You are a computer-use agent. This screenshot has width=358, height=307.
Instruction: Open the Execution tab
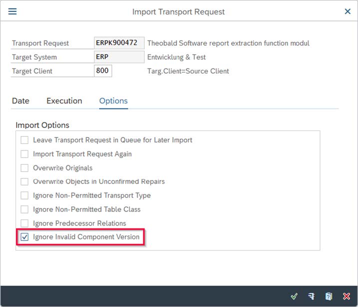[x=64, y=100]
